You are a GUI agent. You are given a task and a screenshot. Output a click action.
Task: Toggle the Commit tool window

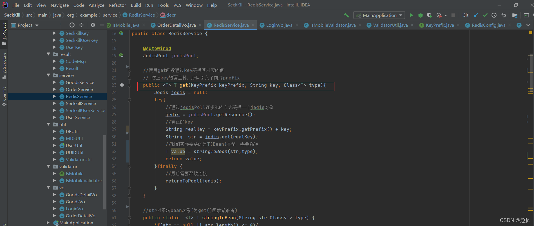point(4,96)
